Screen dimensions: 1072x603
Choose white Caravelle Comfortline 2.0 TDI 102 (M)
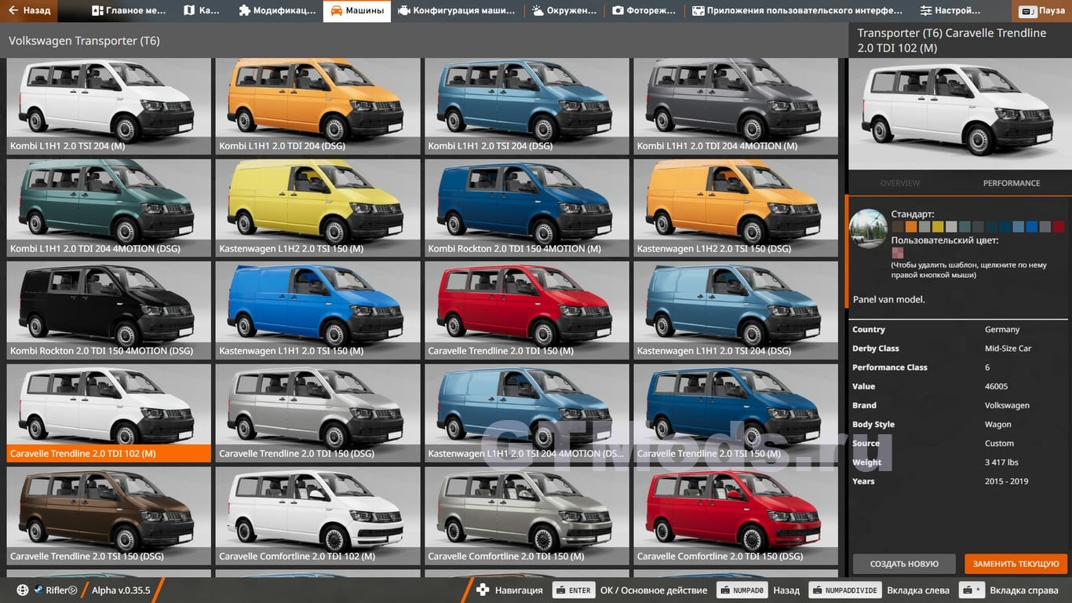click(318, 516)
